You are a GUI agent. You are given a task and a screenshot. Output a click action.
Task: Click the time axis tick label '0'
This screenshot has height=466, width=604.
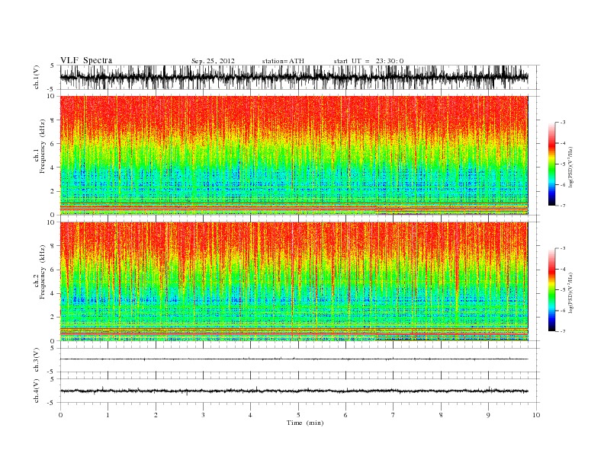60,415
